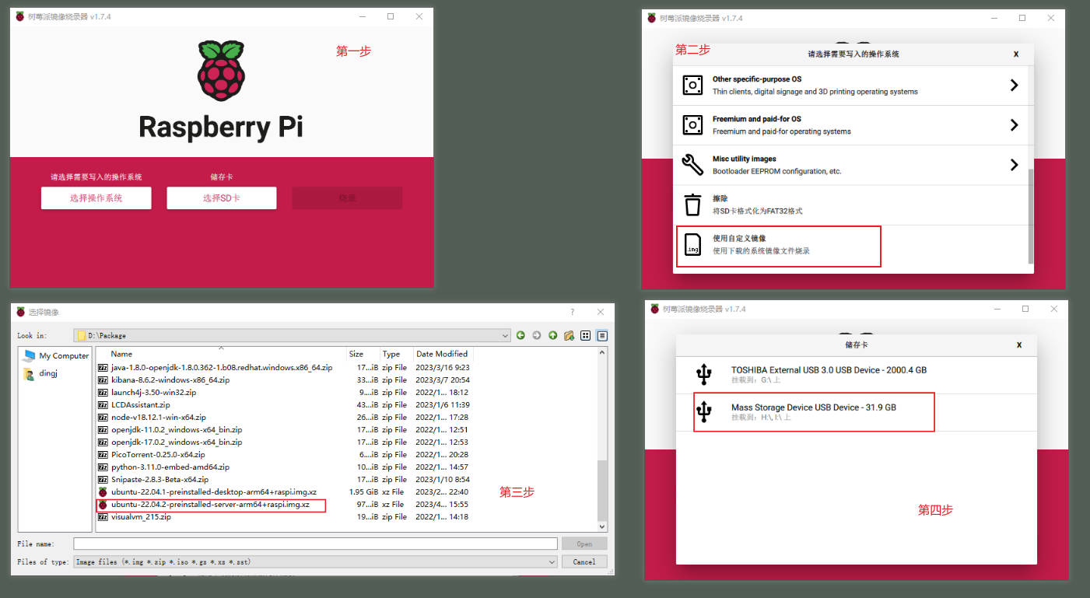The image size is (1090, 598).
Task: Click the file list scrollbar up arrow
Action: pos(601,353)
